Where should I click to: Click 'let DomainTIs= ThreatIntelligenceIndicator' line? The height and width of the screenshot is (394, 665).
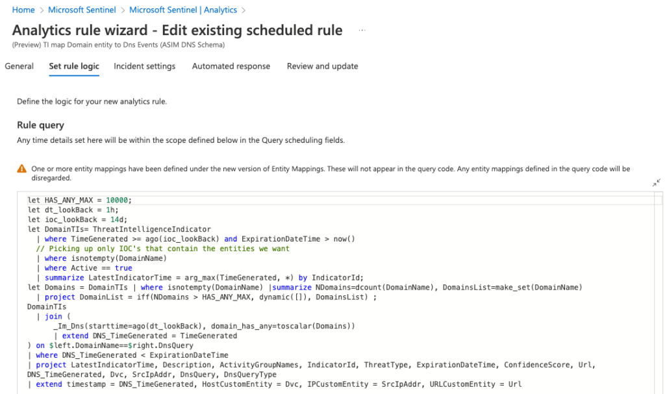119,229
